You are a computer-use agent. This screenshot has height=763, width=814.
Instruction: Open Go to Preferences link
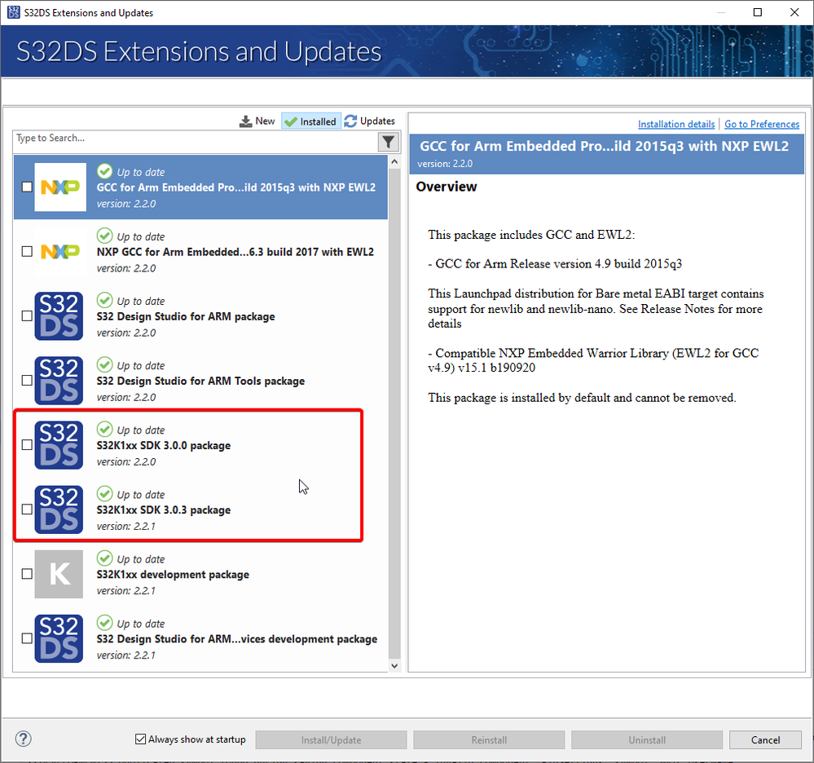click(762, 124)
